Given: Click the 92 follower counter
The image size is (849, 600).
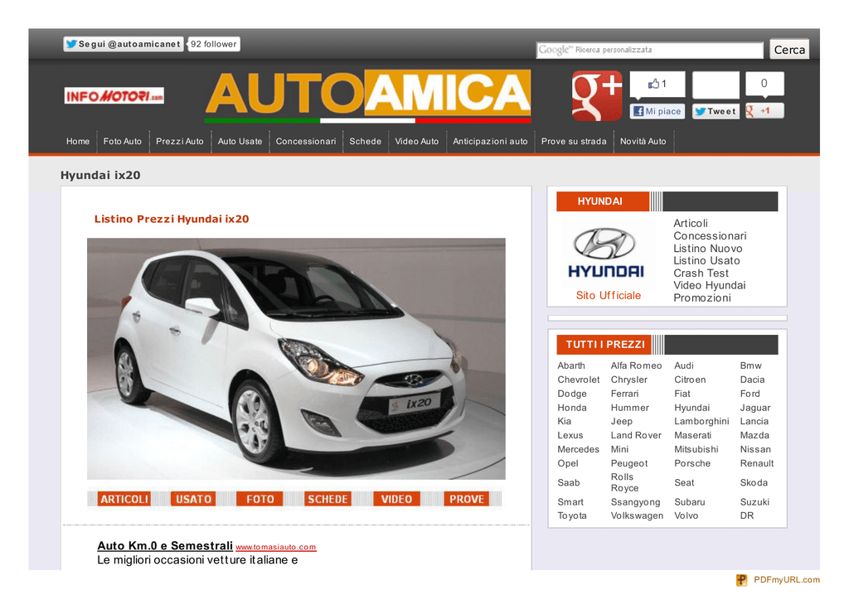Looking at the screenshot, I should tap(213, 44).
